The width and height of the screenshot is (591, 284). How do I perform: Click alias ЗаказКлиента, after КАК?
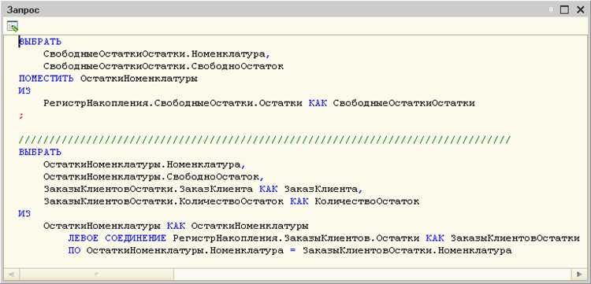[x=324, y=190]
